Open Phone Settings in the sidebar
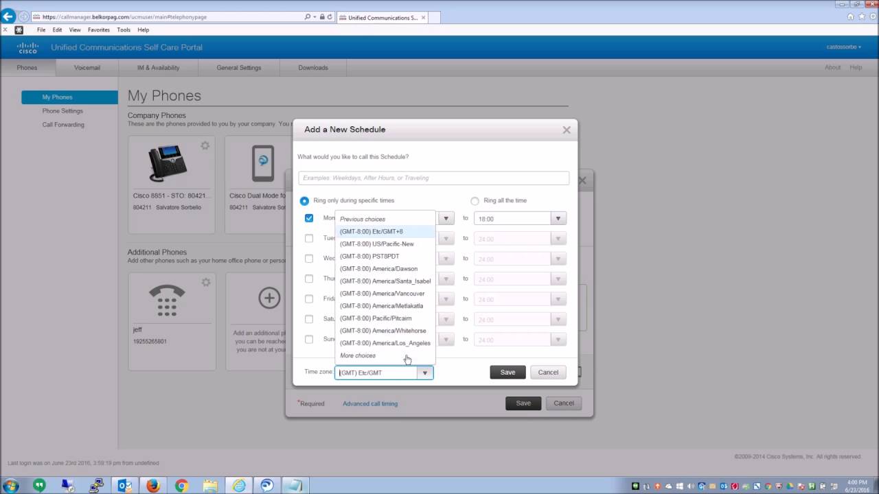The image size is (879, 494). pos(62,111)
